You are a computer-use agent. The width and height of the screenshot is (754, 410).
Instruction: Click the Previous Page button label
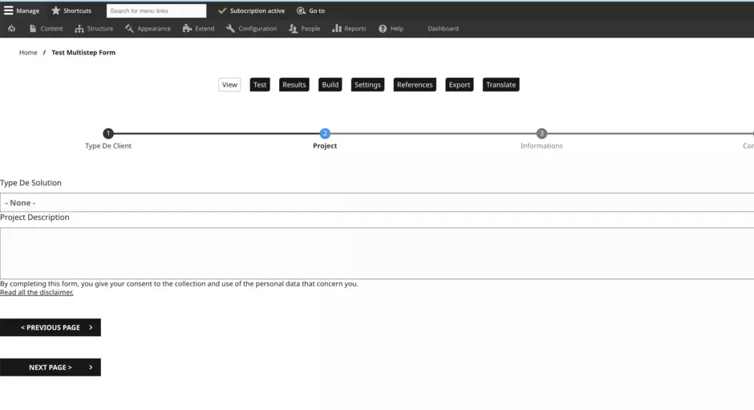point(51,327)
